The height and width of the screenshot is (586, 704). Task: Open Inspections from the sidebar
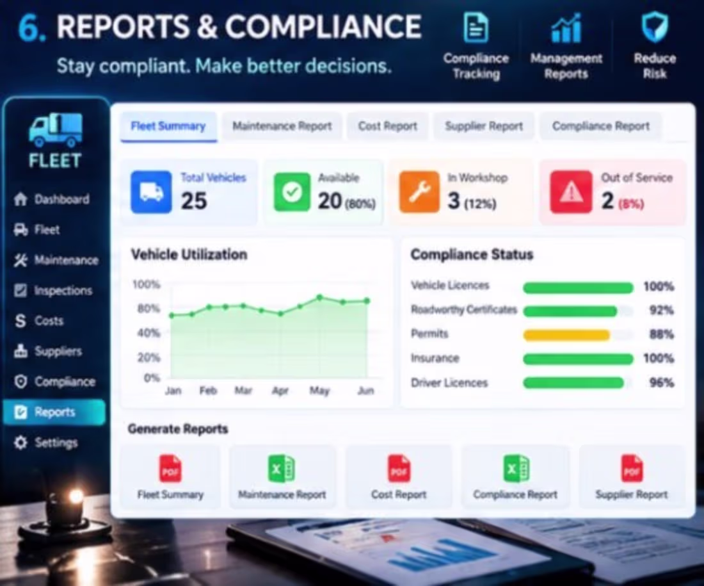[63, 291]
